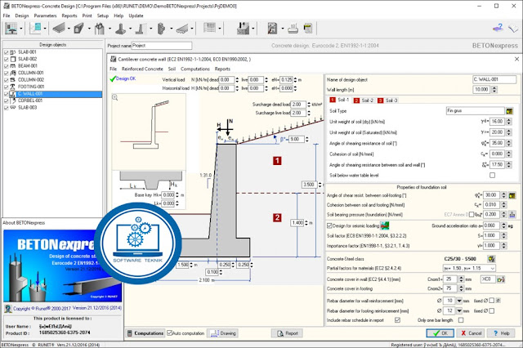Click the Computations button at bottom
The width and height of the screenshot is (523, 348).
coord(145,333)
